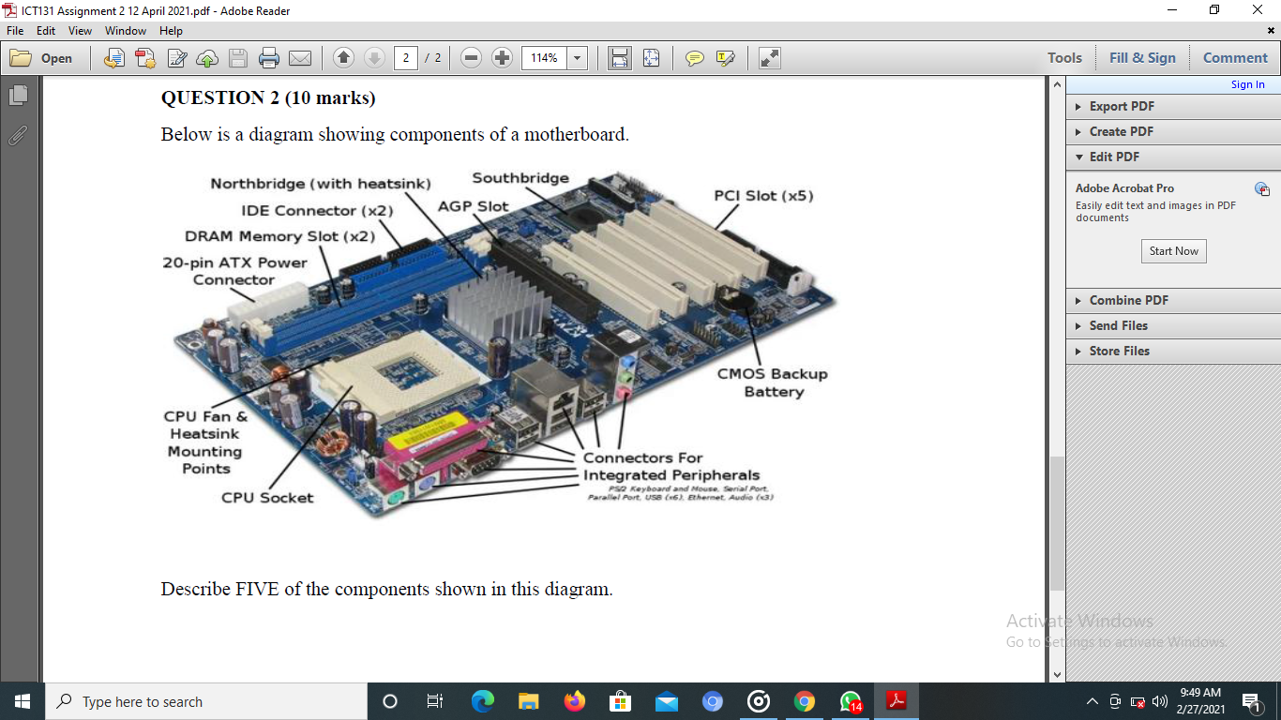Click the Save file icon
Image resolution: width=1281 pixels, height=720 pixels.
[237, 58]
